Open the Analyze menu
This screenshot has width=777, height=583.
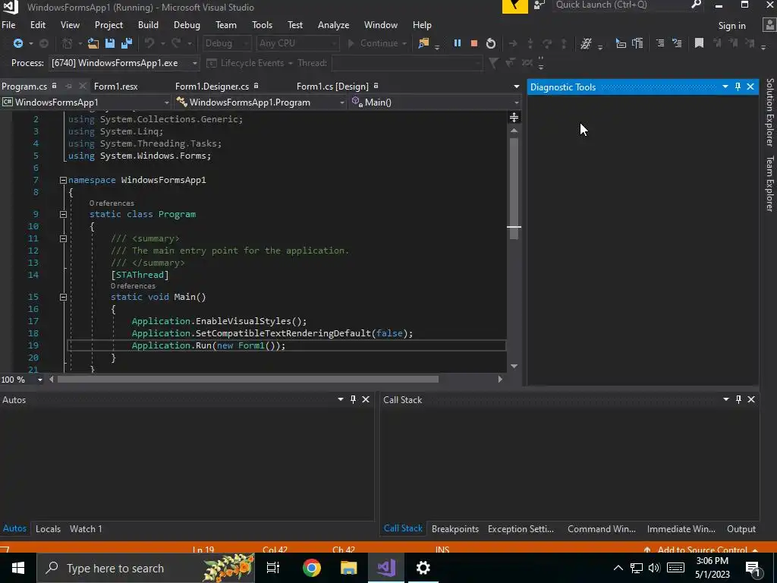coord(334,25)
